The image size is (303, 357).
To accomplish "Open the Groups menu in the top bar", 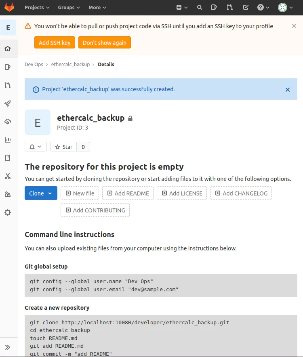I will (69, 8).
